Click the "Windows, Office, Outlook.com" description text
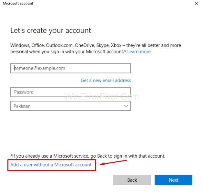Screen dimensions: 203x193 [96, 48]
